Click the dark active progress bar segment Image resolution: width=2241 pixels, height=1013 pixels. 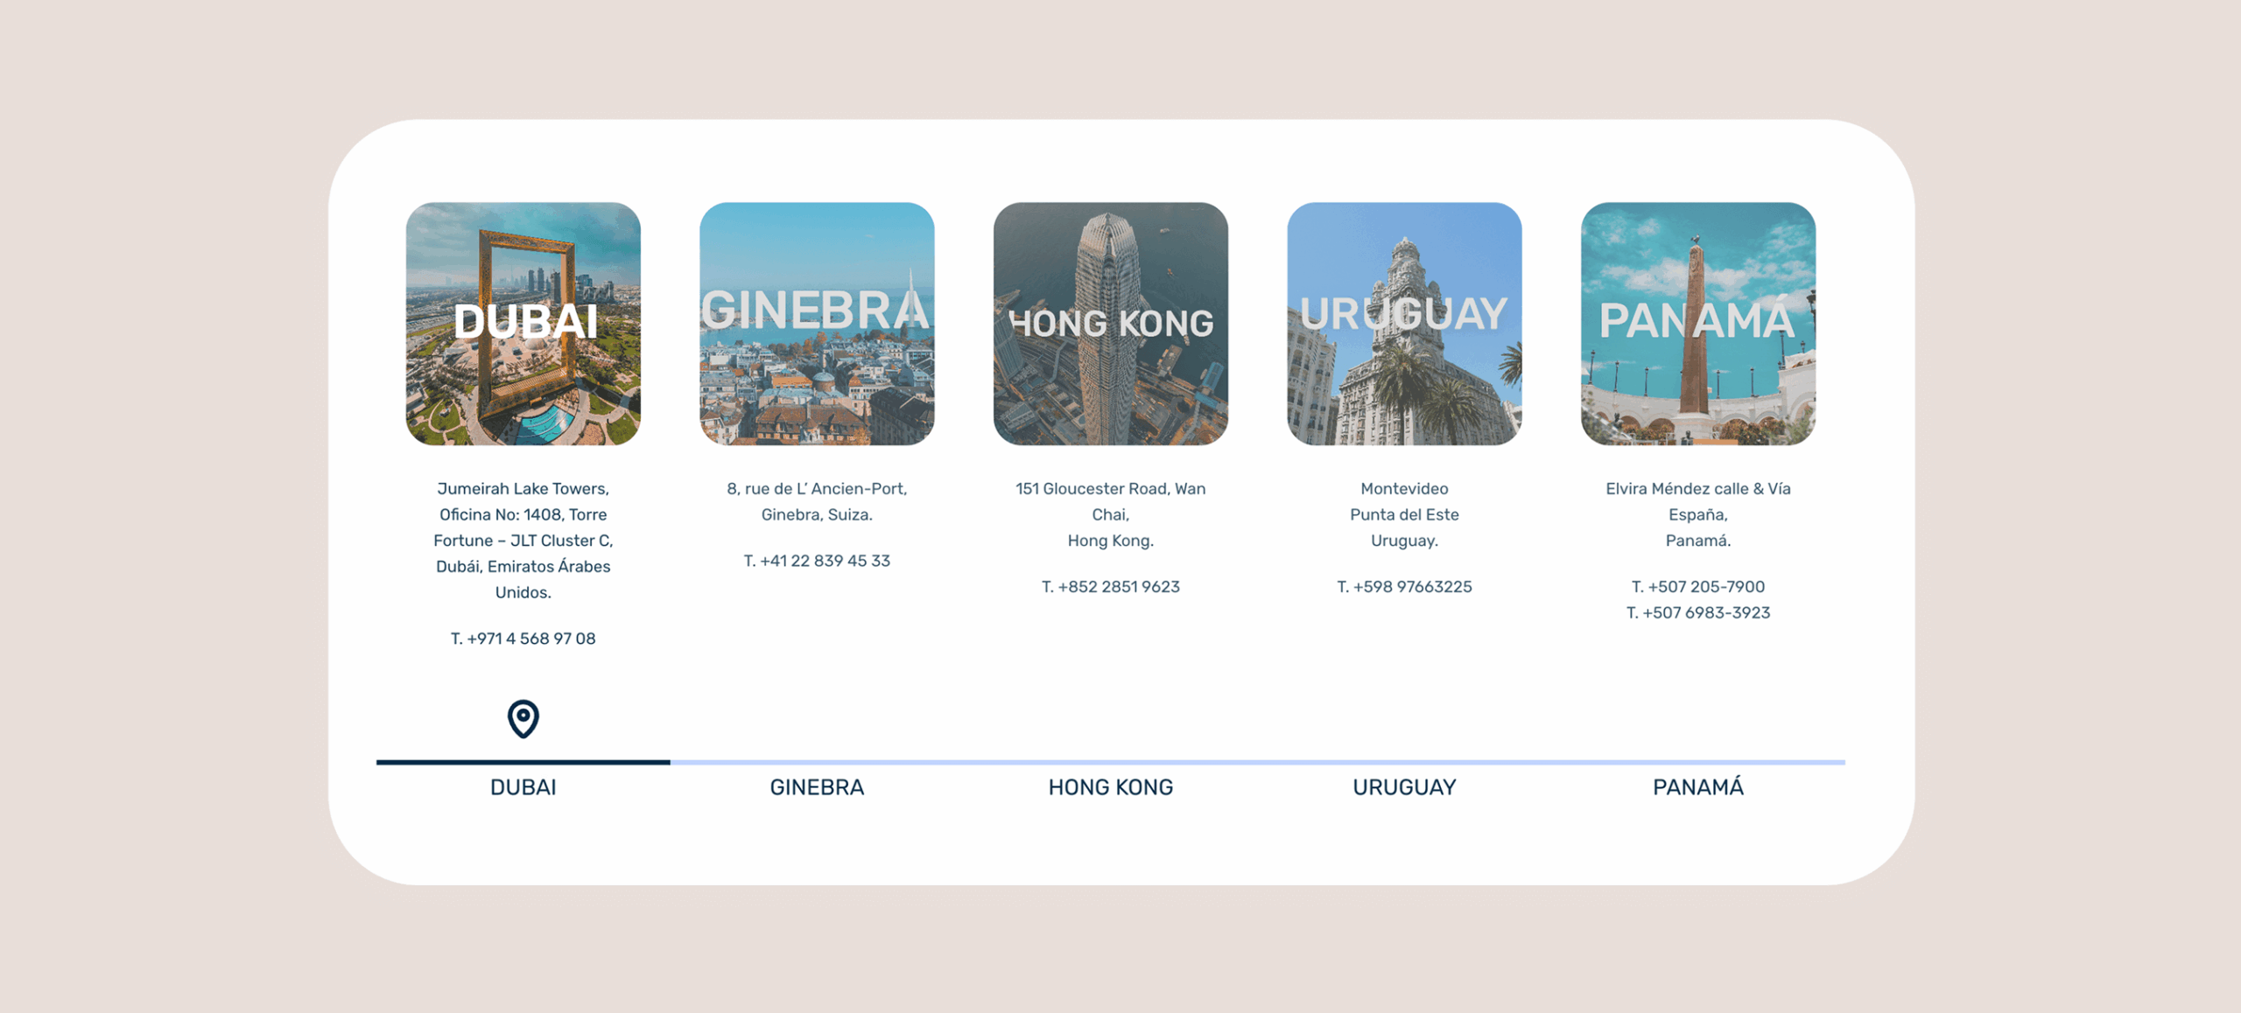click(523, 762)
